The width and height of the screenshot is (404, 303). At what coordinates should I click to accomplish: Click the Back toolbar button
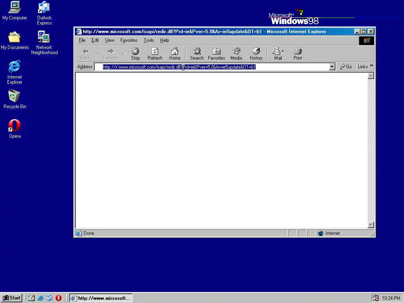point(86,54)
